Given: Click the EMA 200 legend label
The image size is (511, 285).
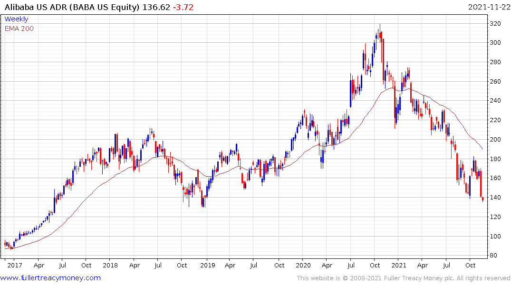Looking at the screenshot, I should (19, 28).
